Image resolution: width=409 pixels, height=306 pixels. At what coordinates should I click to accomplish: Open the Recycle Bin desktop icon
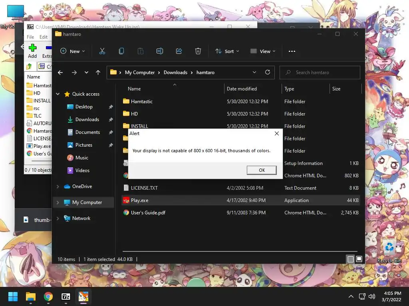pos(389,251)
